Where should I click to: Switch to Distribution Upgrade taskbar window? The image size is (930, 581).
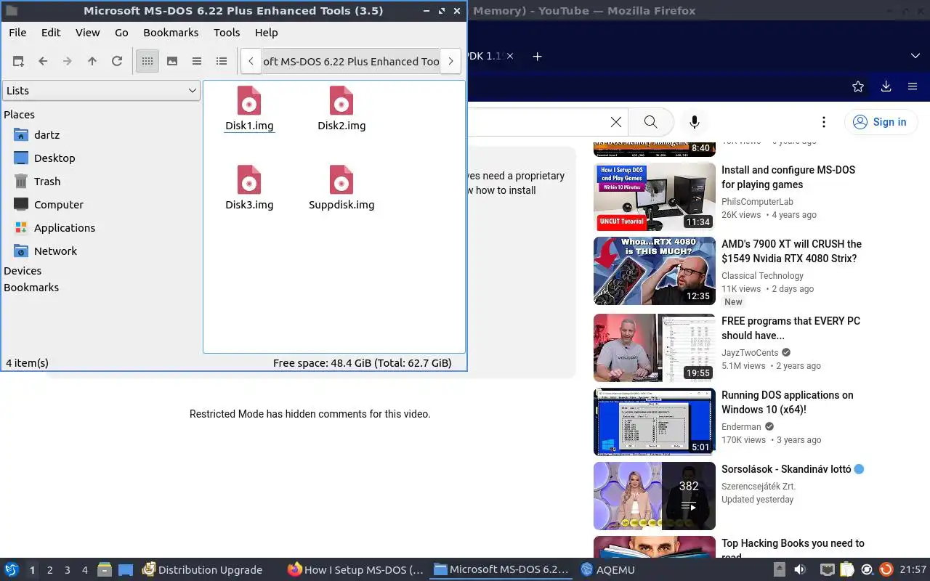(202, 570)
